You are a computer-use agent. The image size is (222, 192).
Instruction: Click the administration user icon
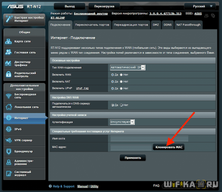tap(9, 162)
